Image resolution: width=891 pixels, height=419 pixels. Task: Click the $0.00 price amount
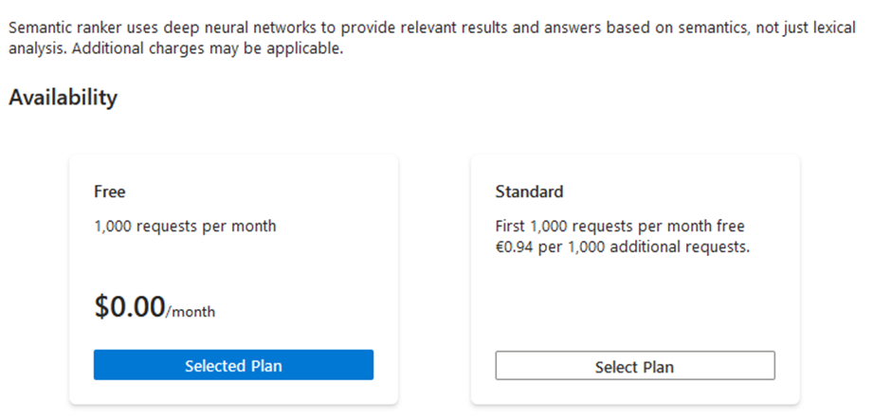[129, 306]
